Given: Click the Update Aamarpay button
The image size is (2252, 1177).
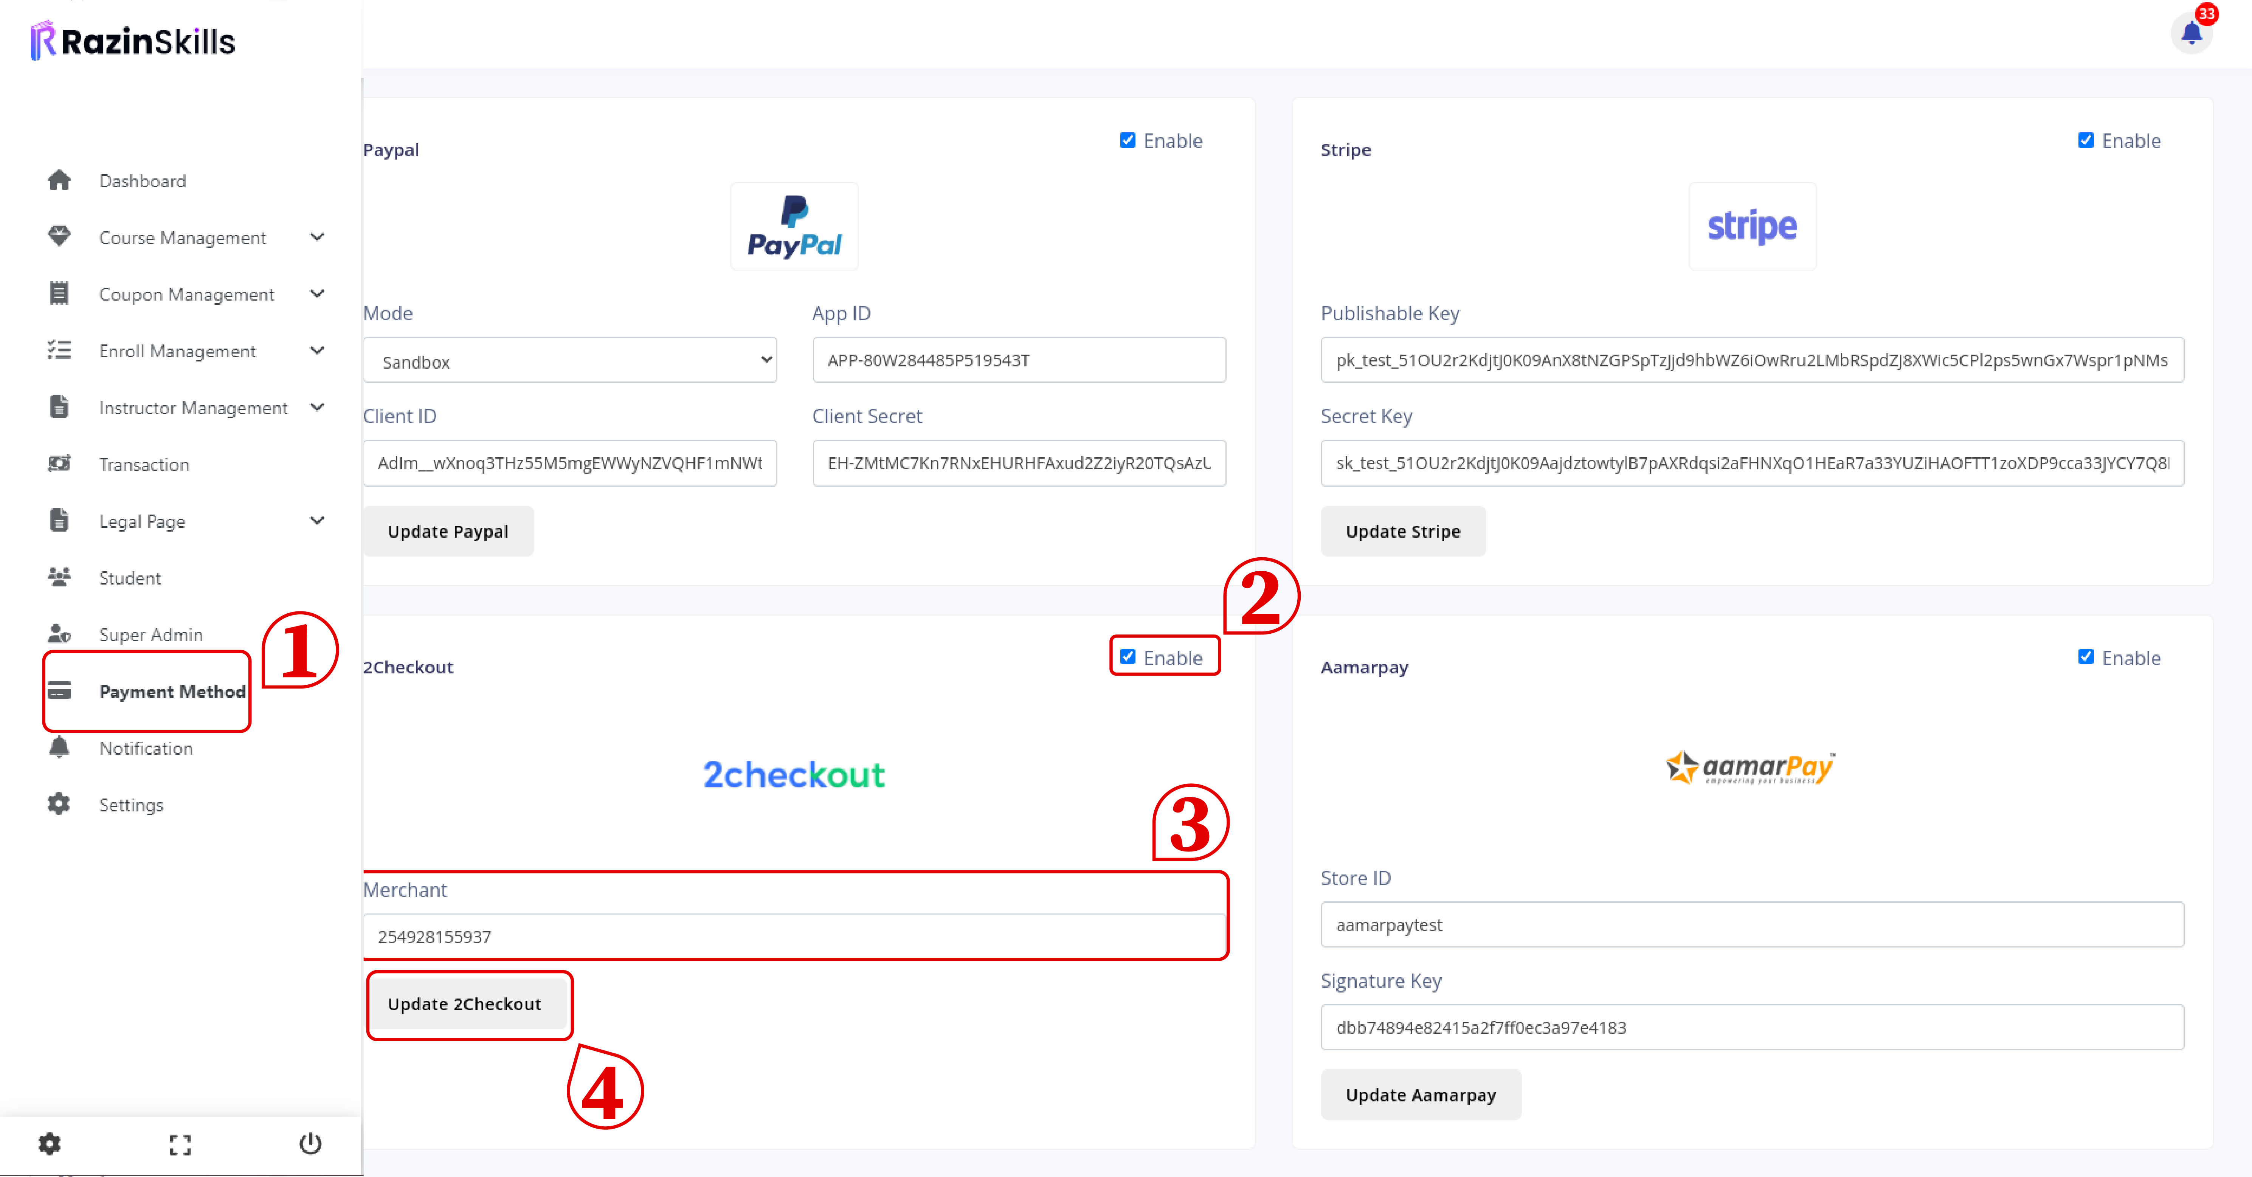Looking at the screenshot, I should (1421, 1095).
